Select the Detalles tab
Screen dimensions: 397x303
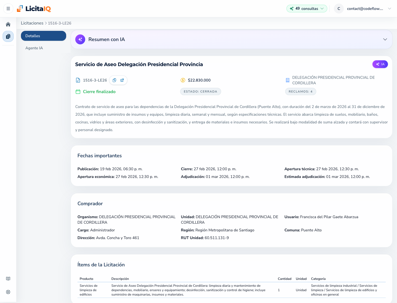click(44, 36)
